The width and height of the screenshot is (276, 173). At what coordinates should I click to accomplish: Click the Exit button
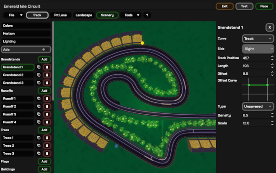pos(224,6)
